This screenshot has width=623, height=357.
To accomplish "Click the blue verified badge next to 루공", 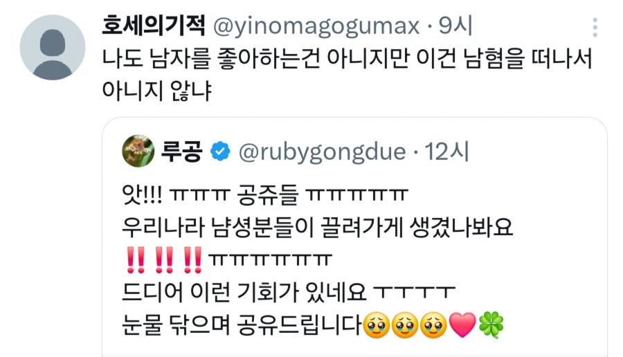I will click(220, 152).
